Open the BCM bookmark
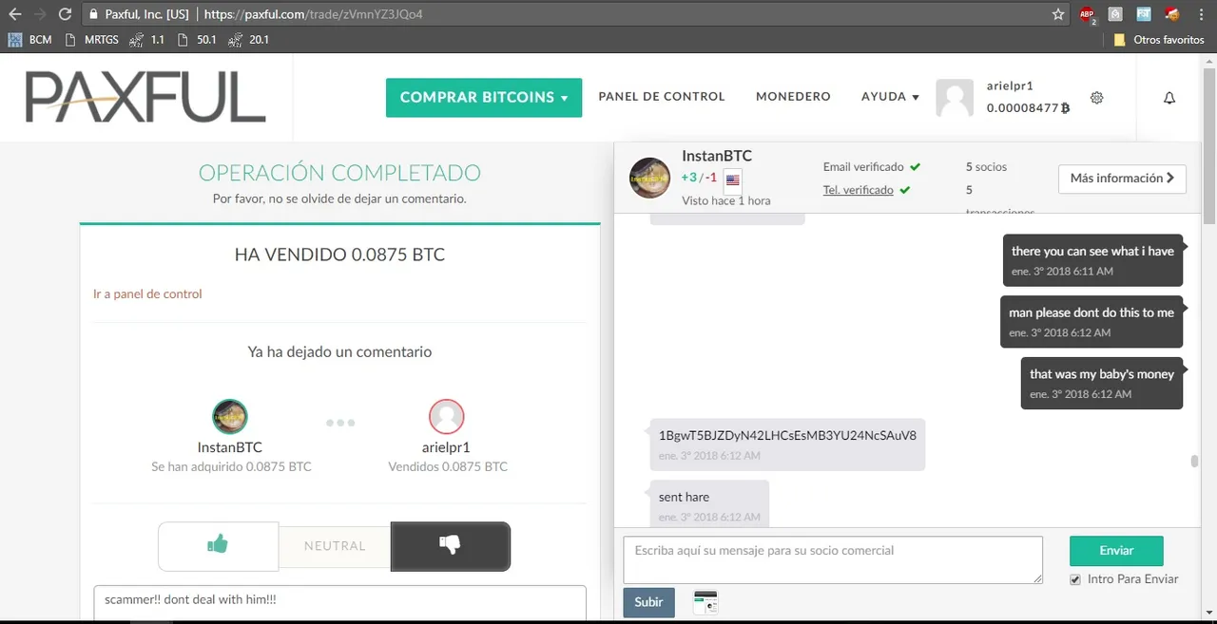This screenshot has width=1217, height=624. click(29, 40)
